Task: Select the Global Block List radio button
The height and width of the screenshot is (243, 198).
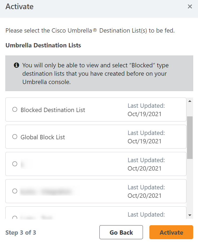Action: pos(15,137)
